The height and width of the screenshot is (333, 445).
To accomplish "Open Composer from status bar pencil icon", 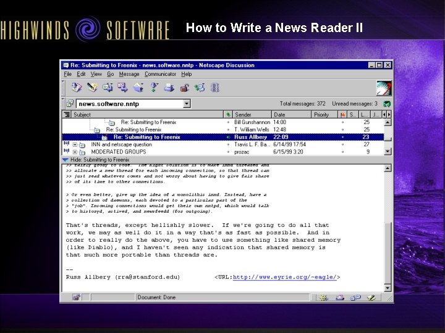I will (371, 297).
